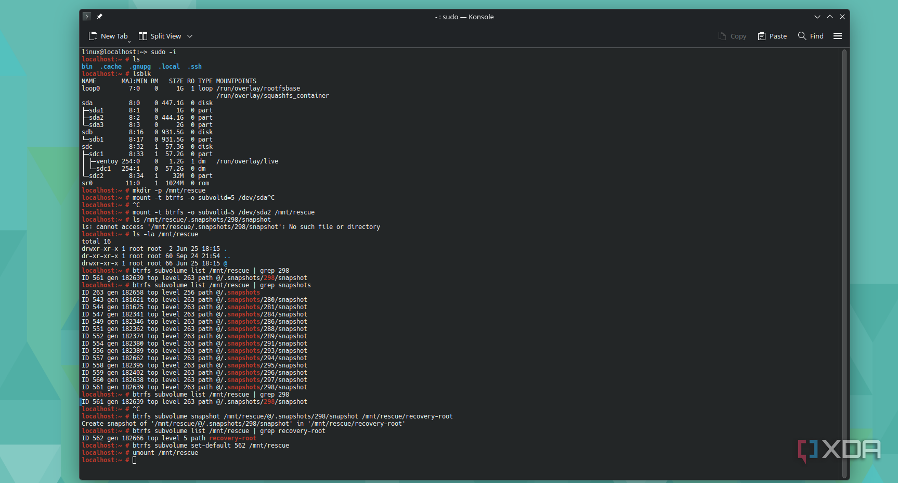This screenshot has height=483, width=898.
Task: Click the 'ventoy' device row
Action: click(180, 161)
